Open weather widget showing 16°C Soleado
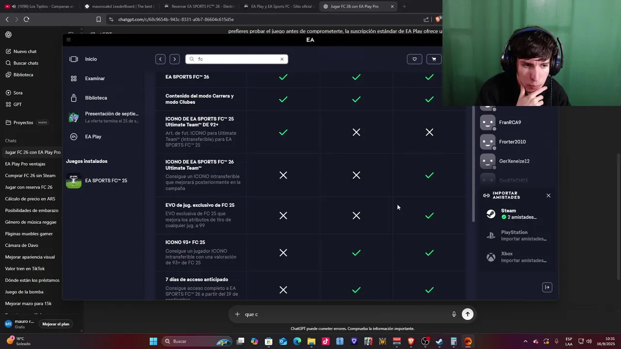The width and height of the screenshot is (621, 349). tap(18, 341)
